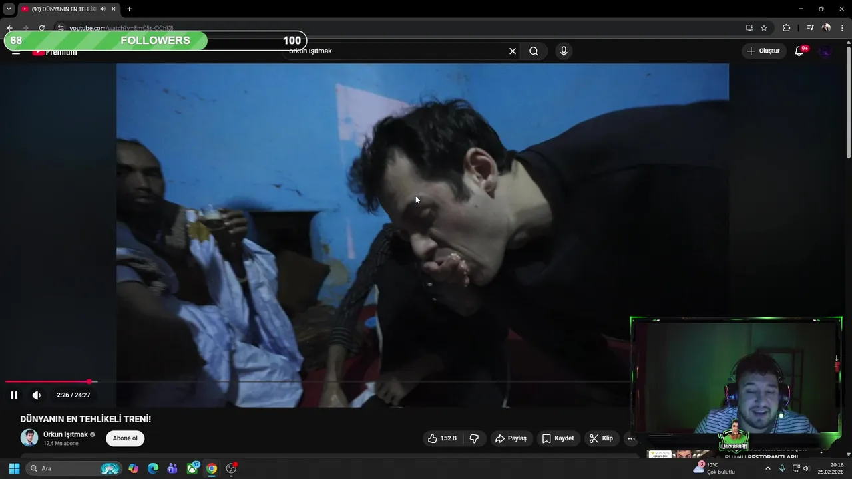Select the DÜNYANIN EN TEHLİKE... browser tab
Screen dimensions: 852x479
pyautogui.click(x=63, y=9)
